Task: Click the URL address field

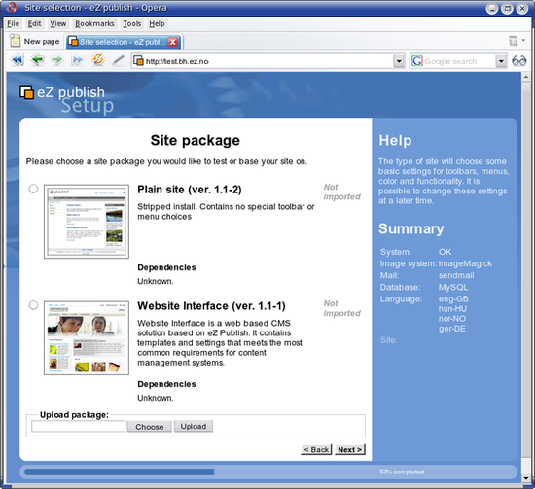Action: click(267, 61)
